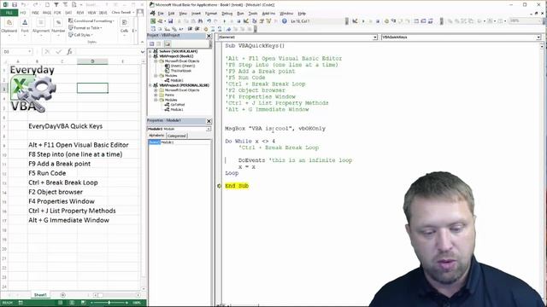The height and width of the screenshot is (307, 547).
Task: Open the Module1 object dropdown in Properties
Action: coord(209,129)
